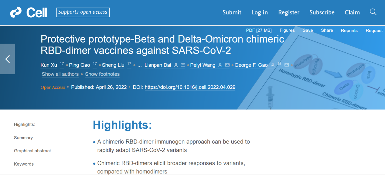
Task: Expand Show all authors
Action: tap(60, 74)
